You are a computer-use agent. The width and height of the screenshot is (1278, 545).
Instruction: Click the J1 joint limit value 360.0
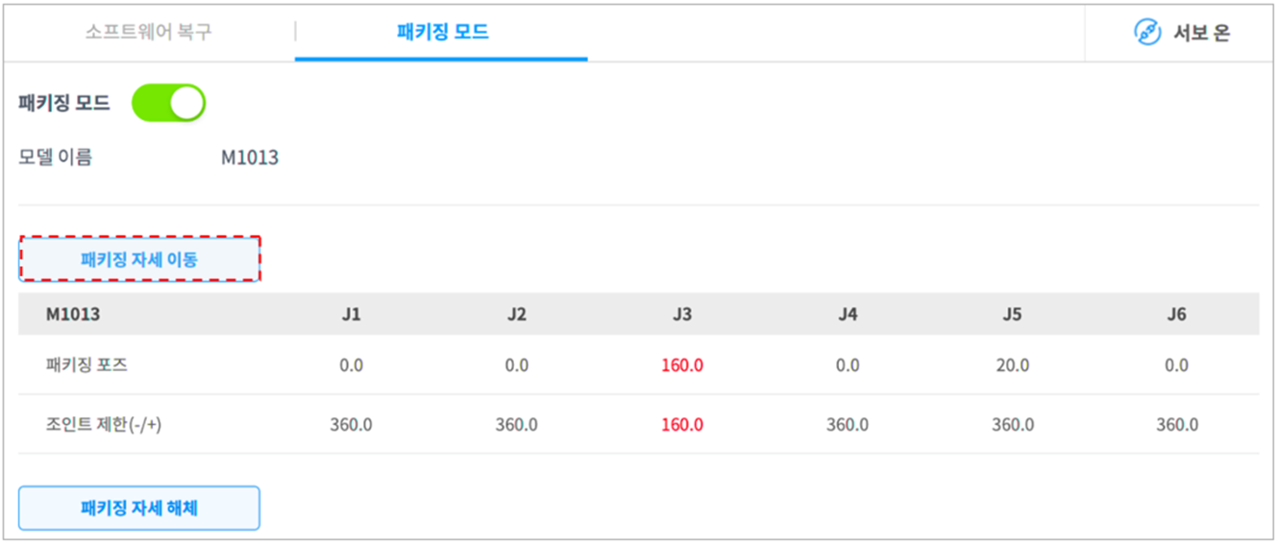(x=351, y=425)
